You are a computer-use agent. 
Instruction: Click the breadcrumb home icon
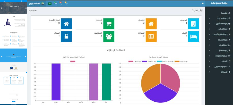tap(36, 11)
